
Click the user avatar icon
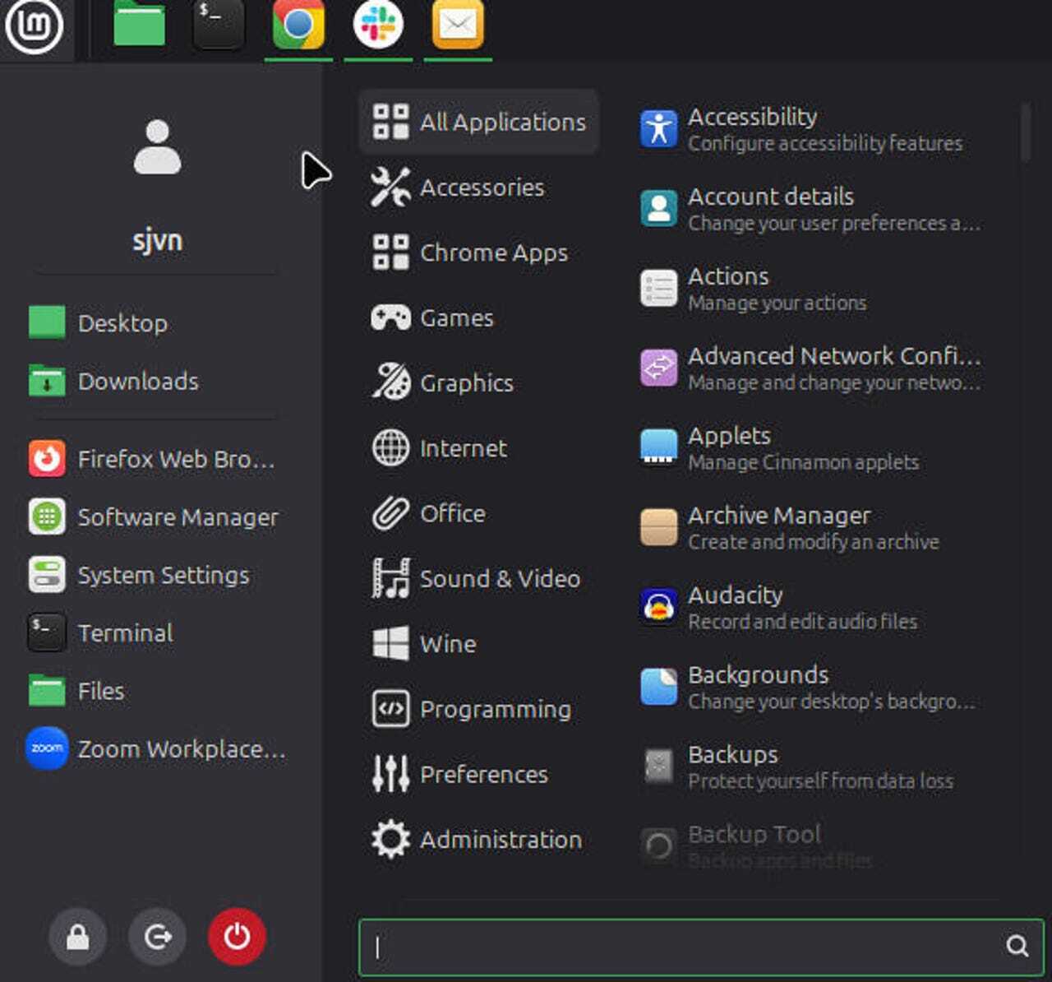(x=157, y=146)
